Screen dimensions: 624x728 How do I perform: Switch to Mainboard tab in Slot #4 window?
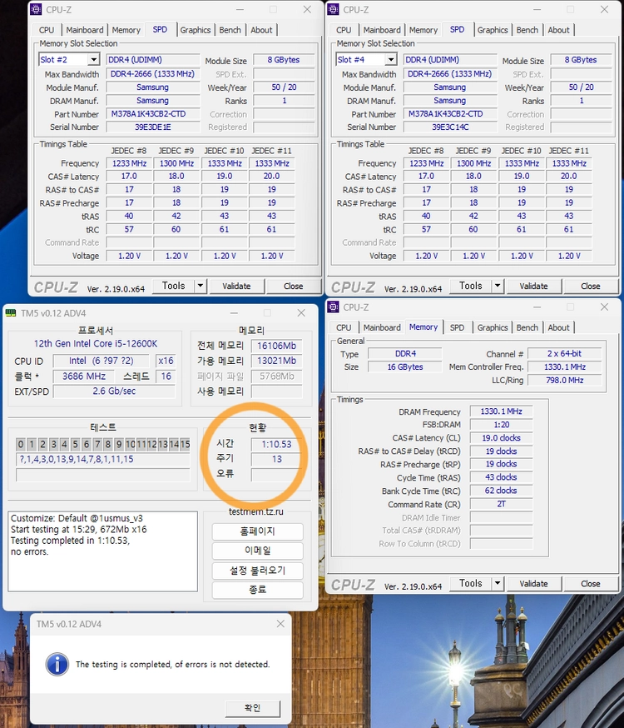pyautogui.click(x=382, y=30)
